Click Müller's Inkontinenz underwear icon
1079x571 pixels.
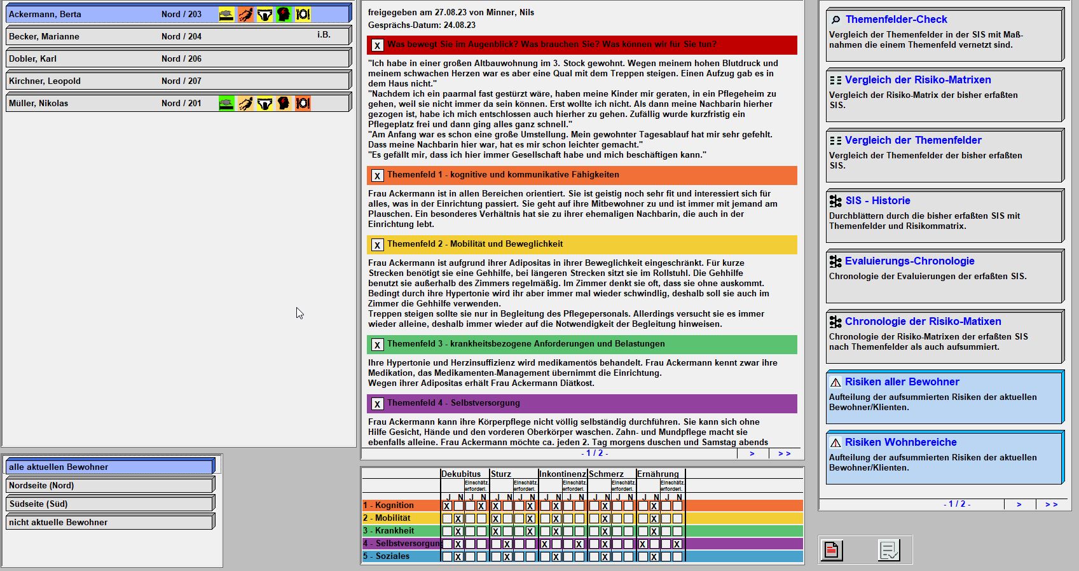[265, 103]
